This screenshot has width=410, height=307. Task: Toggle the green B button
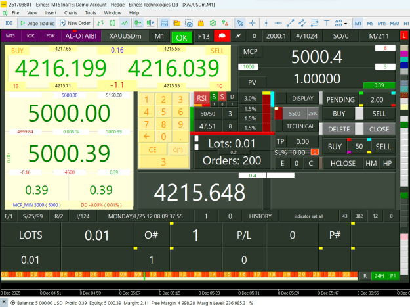[x=214, y=97]
